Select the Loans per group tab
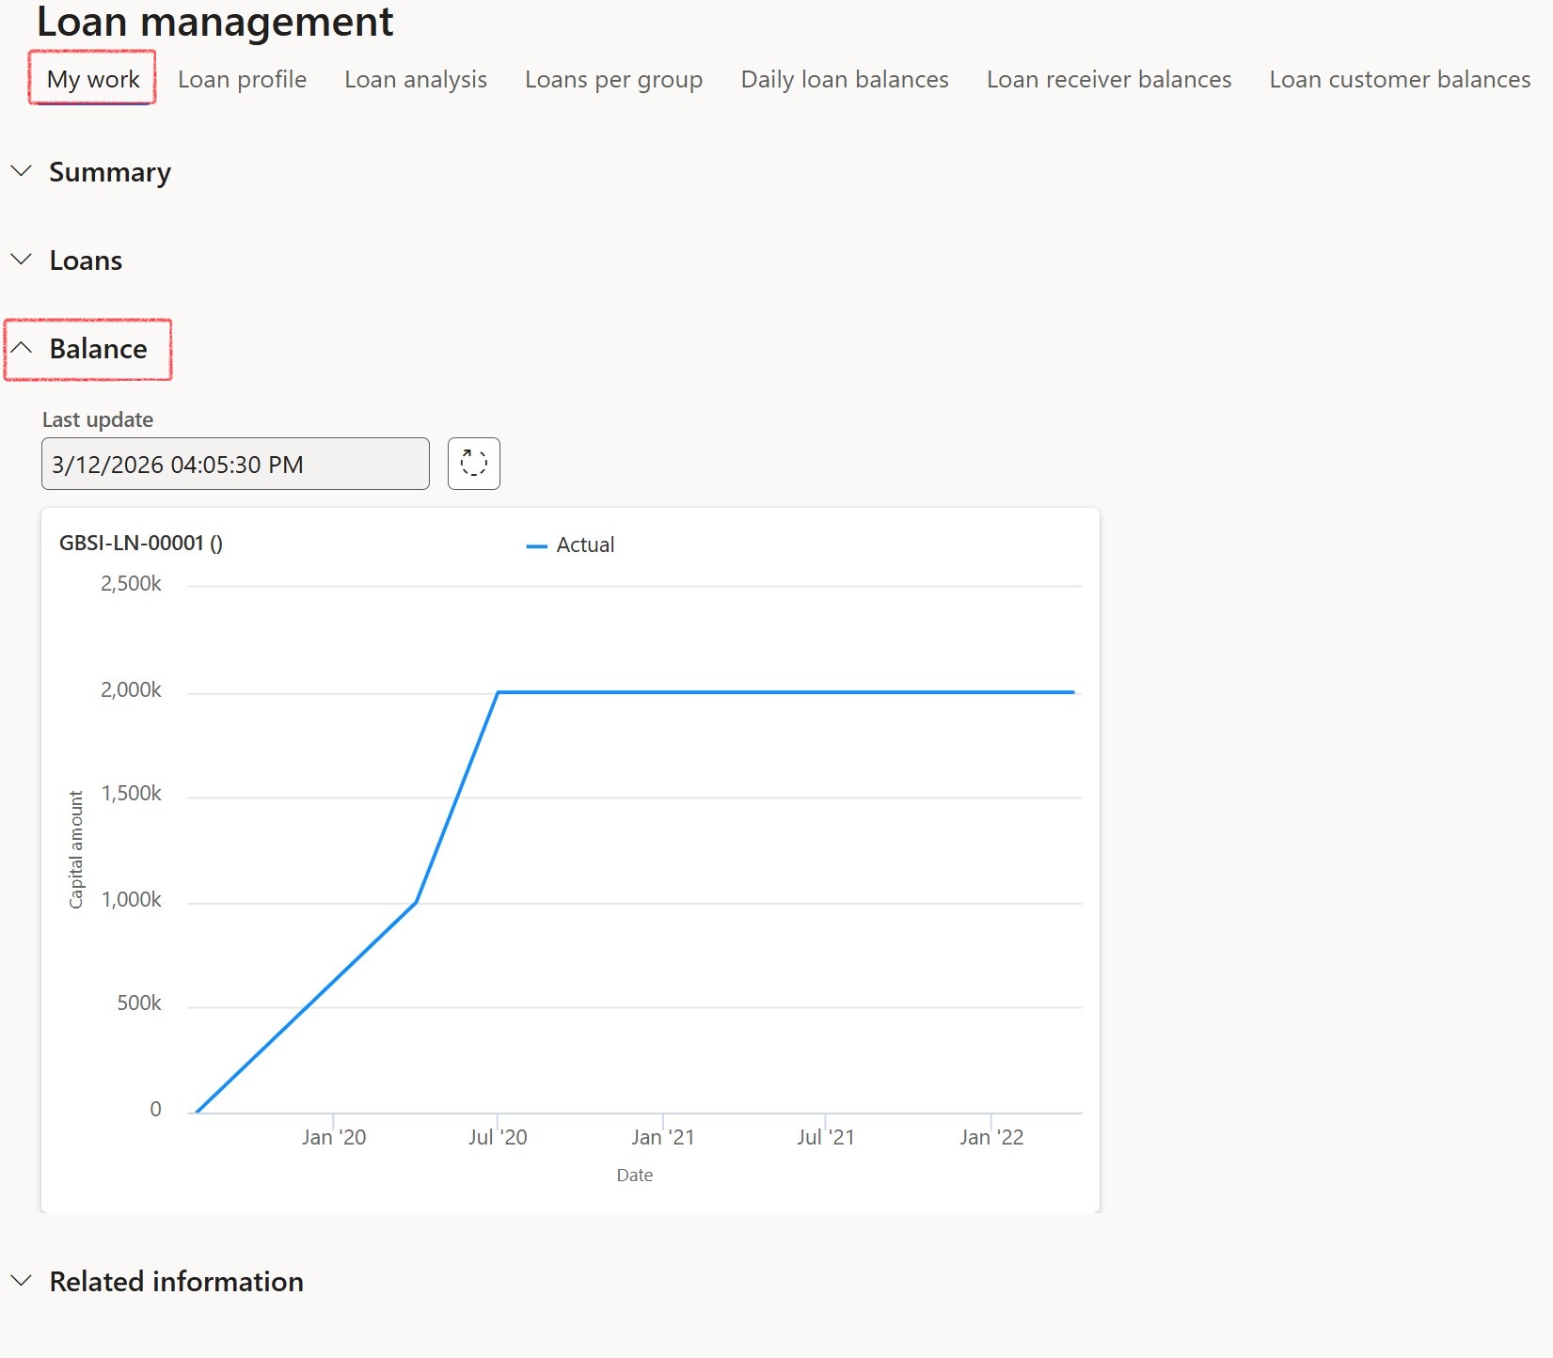 [613, 79]
